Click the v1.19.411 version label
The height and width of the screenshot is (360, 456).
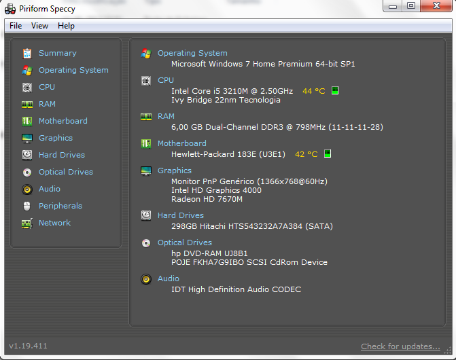[x=28, y=346]
